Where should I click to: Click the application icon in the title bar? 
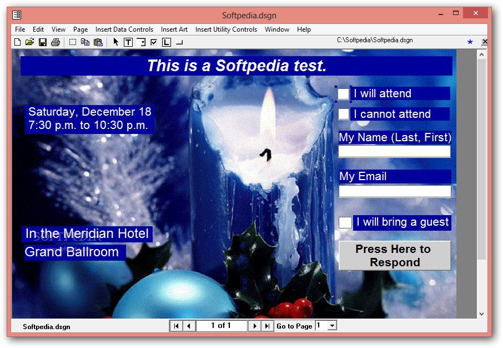coord(17,15)
